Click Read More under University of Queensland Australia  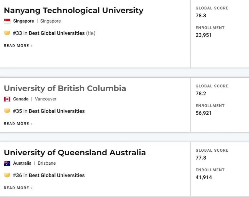coord(18,188)
